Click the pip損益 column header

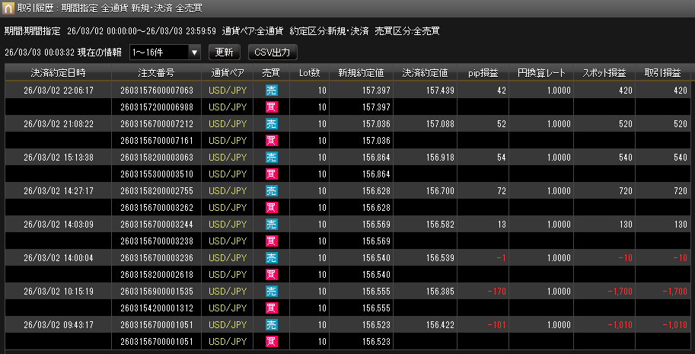click(x=483, y=73)
